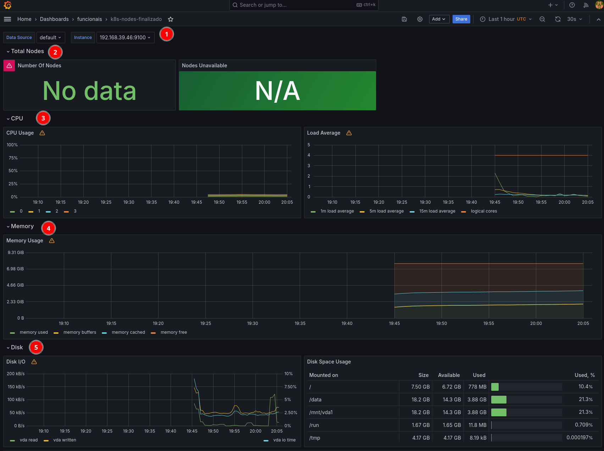Viewport: 604px width, 451px height.
Task: Open the 30s refresh interval dropdown
Action: (575, 19)
